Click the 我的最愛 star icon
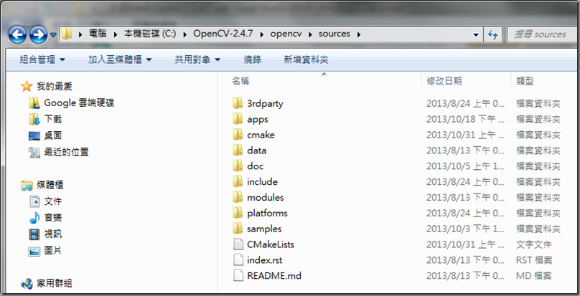The image size is (580, 296). 27,87
